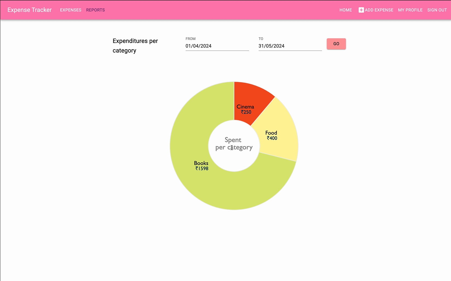
Task: Click the GO button
Action: point(336,44)
